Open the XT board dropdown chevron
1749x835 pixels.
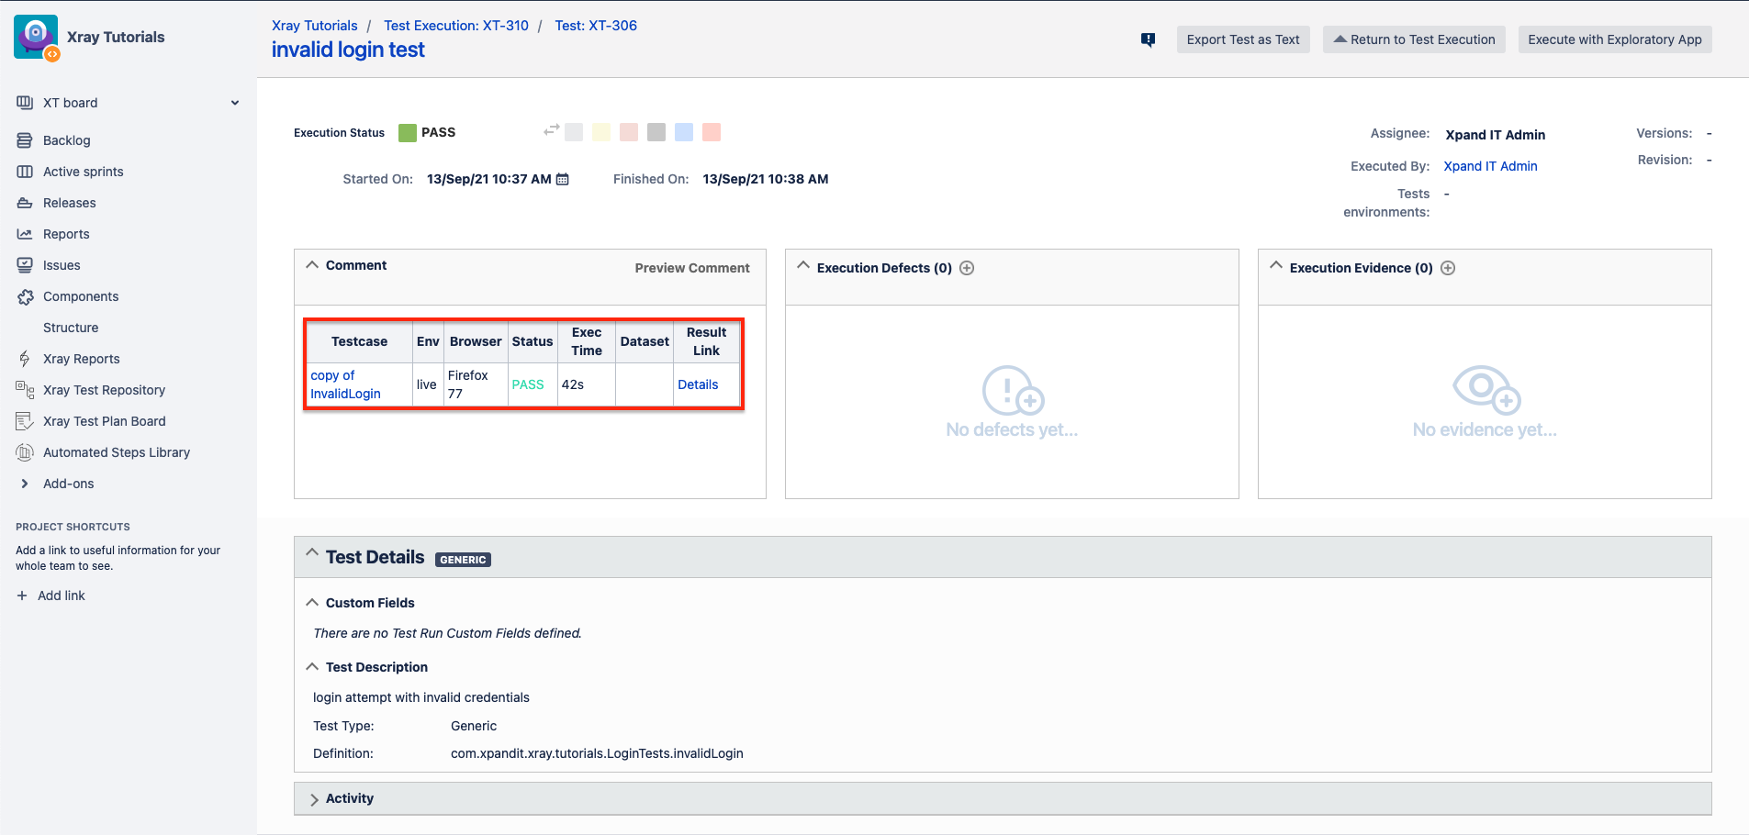coord(235,103)
